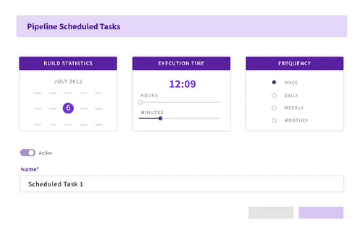This screenshot has height=238, width=363.
Task: Click the Minutes slider handle
Action: coord(160,118)
